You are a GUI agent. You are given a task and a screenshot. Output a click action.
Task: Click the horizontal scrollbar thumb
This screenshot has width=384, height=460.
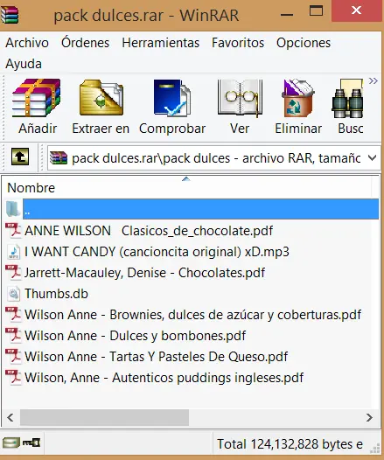(x=104, y=417)
